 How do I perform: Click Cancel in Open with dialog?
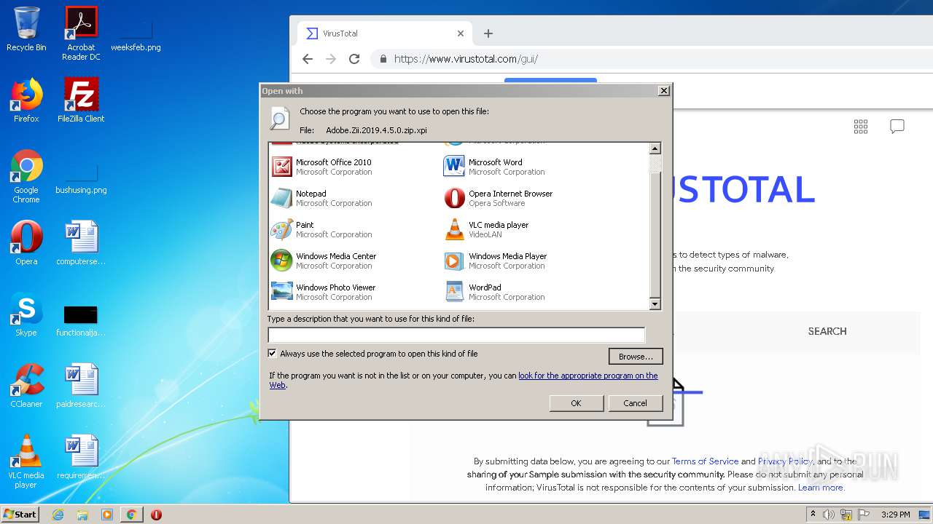pos(635,403)
